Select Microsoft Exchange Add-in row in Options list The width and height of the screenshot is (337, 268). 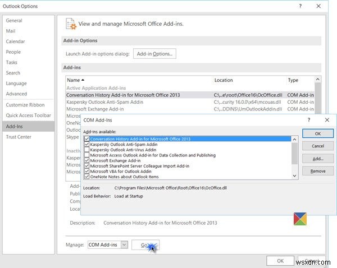tap(190, 109)
